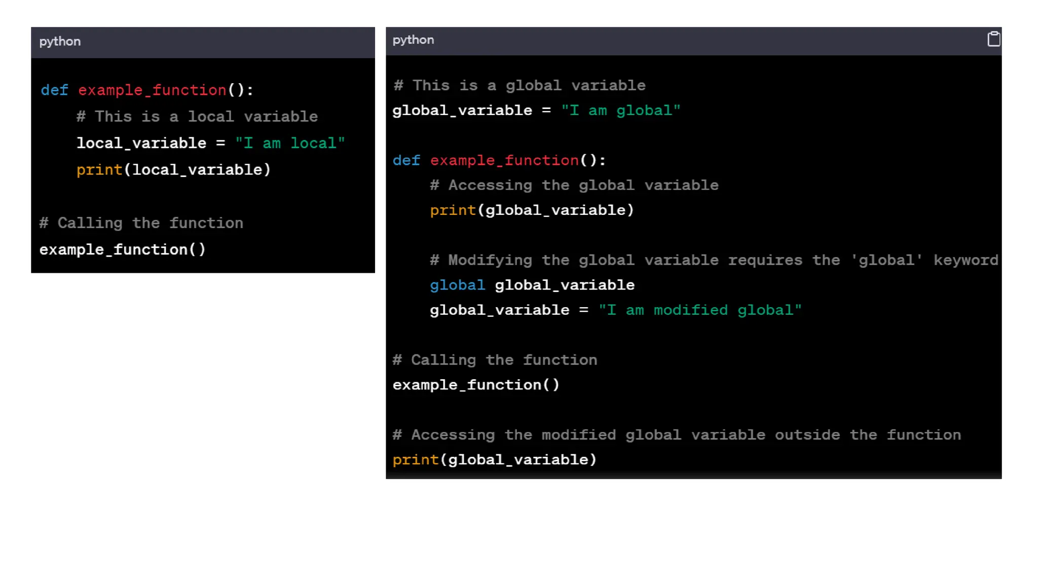Click the "I am local" string
This screenshot has height=584, width=1038.
(289, 143)
